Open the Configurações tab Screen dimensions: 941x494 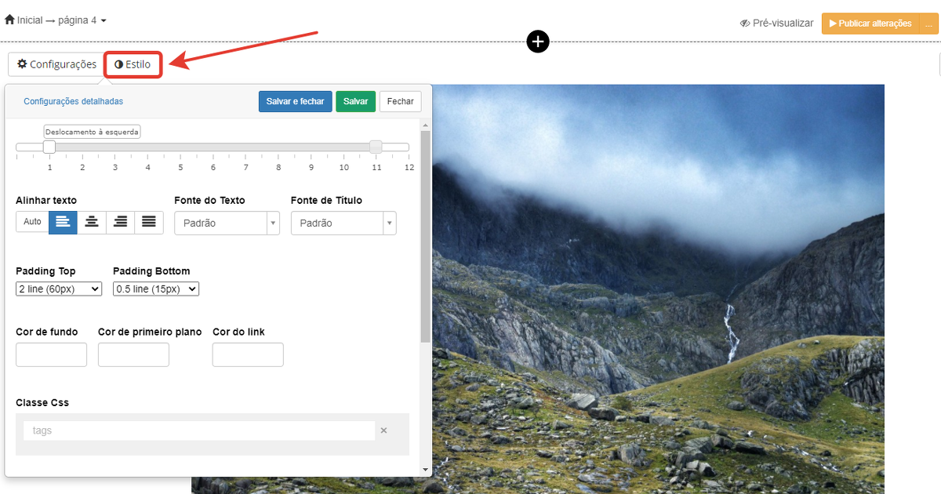pos(56,64)
